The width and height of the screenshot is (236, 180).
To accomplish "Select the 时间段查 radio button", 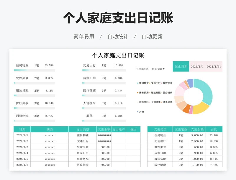I will pos(153,69).
